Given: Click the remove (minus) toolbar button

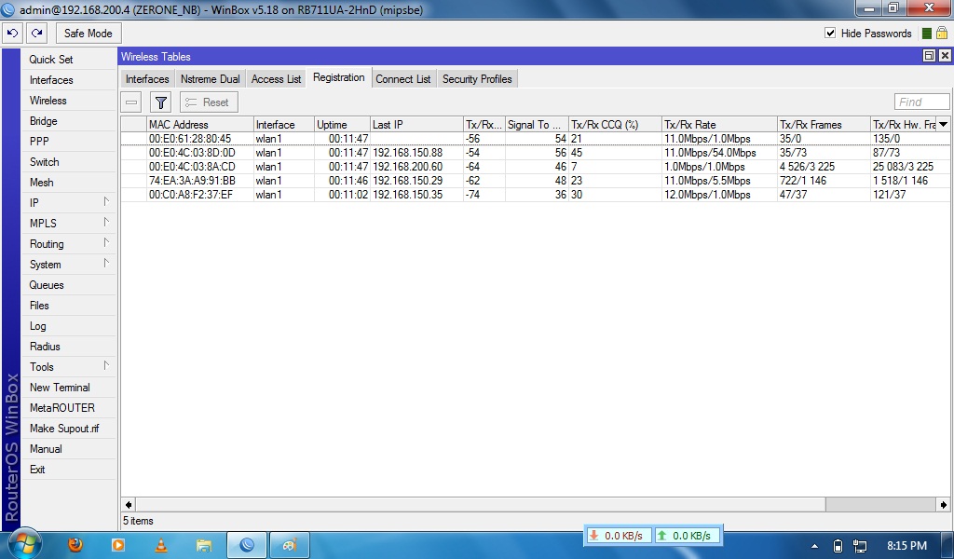Looking at the screenshot, I should click(x=131, y=102).
